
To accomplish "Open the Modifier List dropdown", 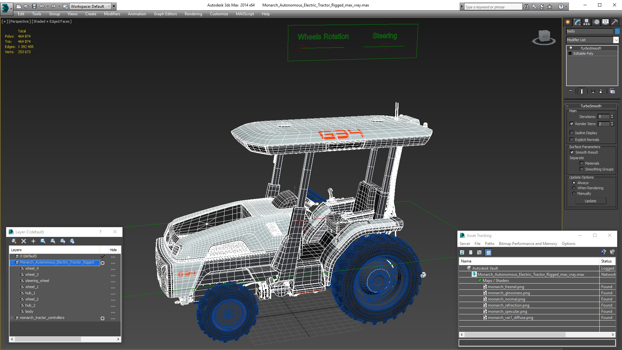I will coord(616,40).
